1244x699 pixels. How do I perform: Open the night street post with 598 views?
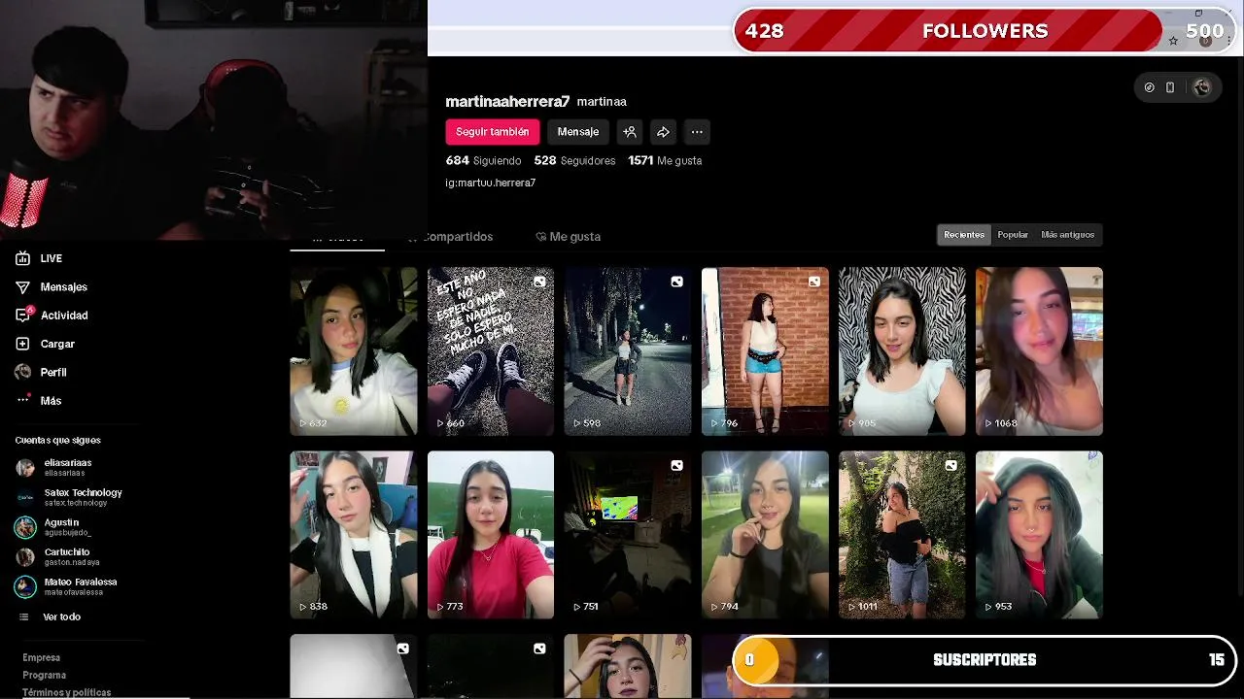pos(628,351)
